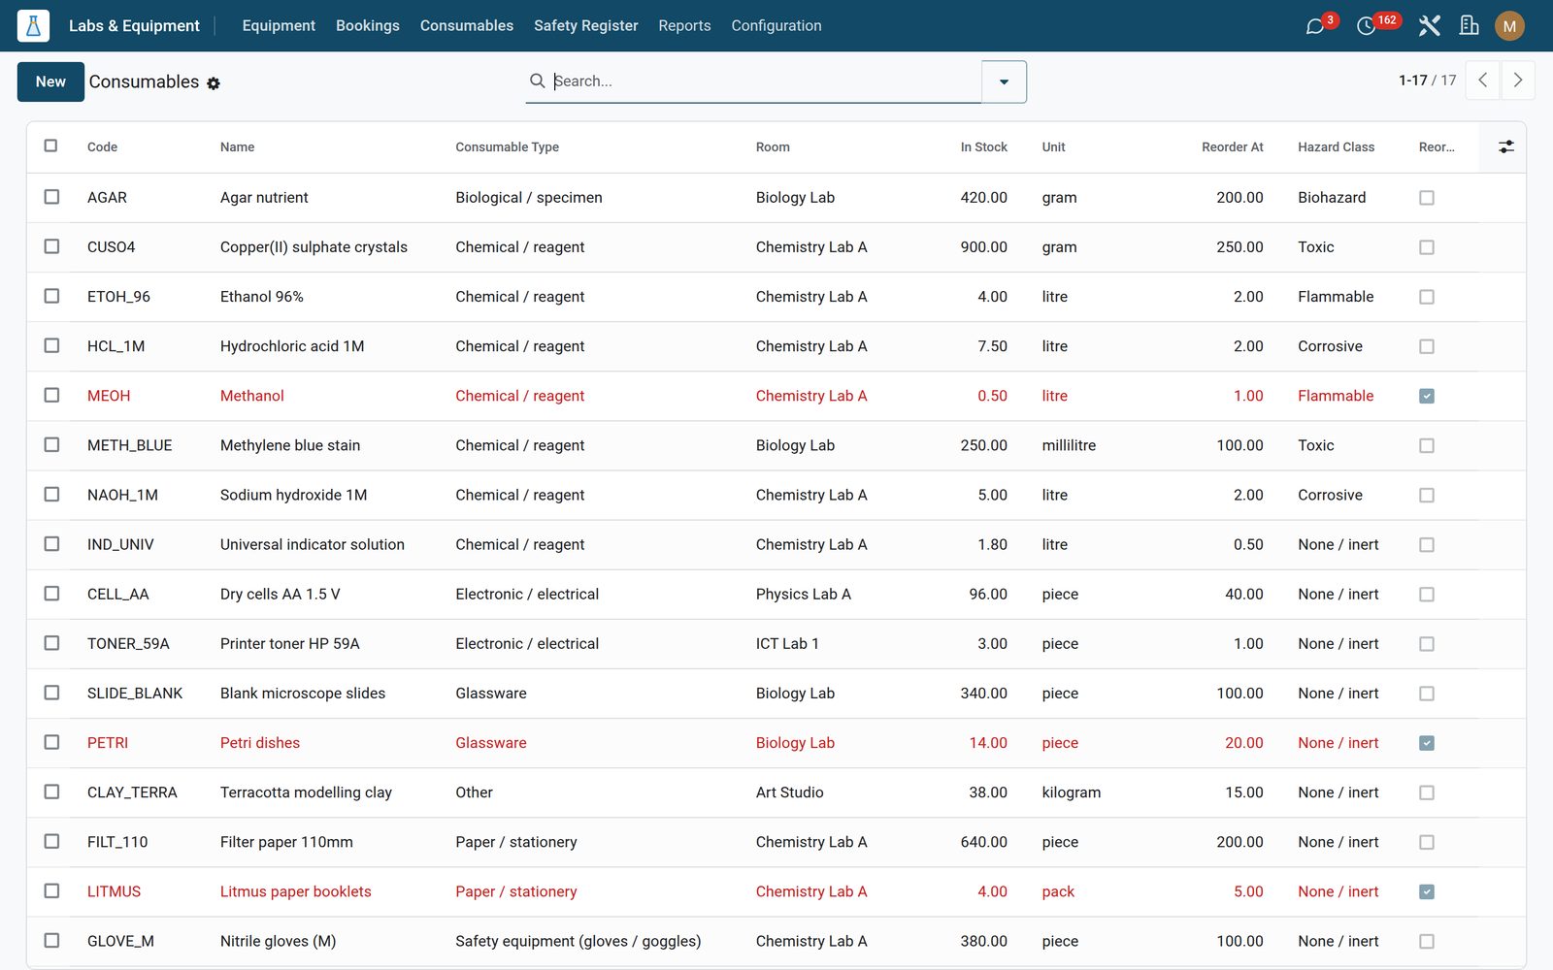Expand the search options dropdown arrow

1004,81
